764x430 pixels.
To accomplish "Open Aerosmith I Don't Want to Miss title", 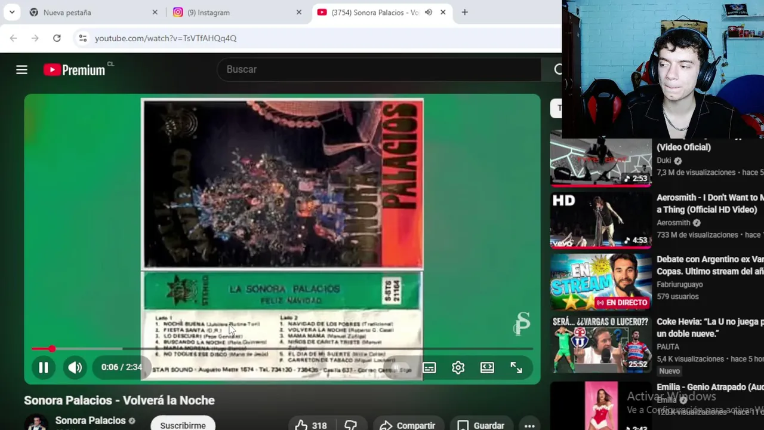I will [x=710, y=204].
